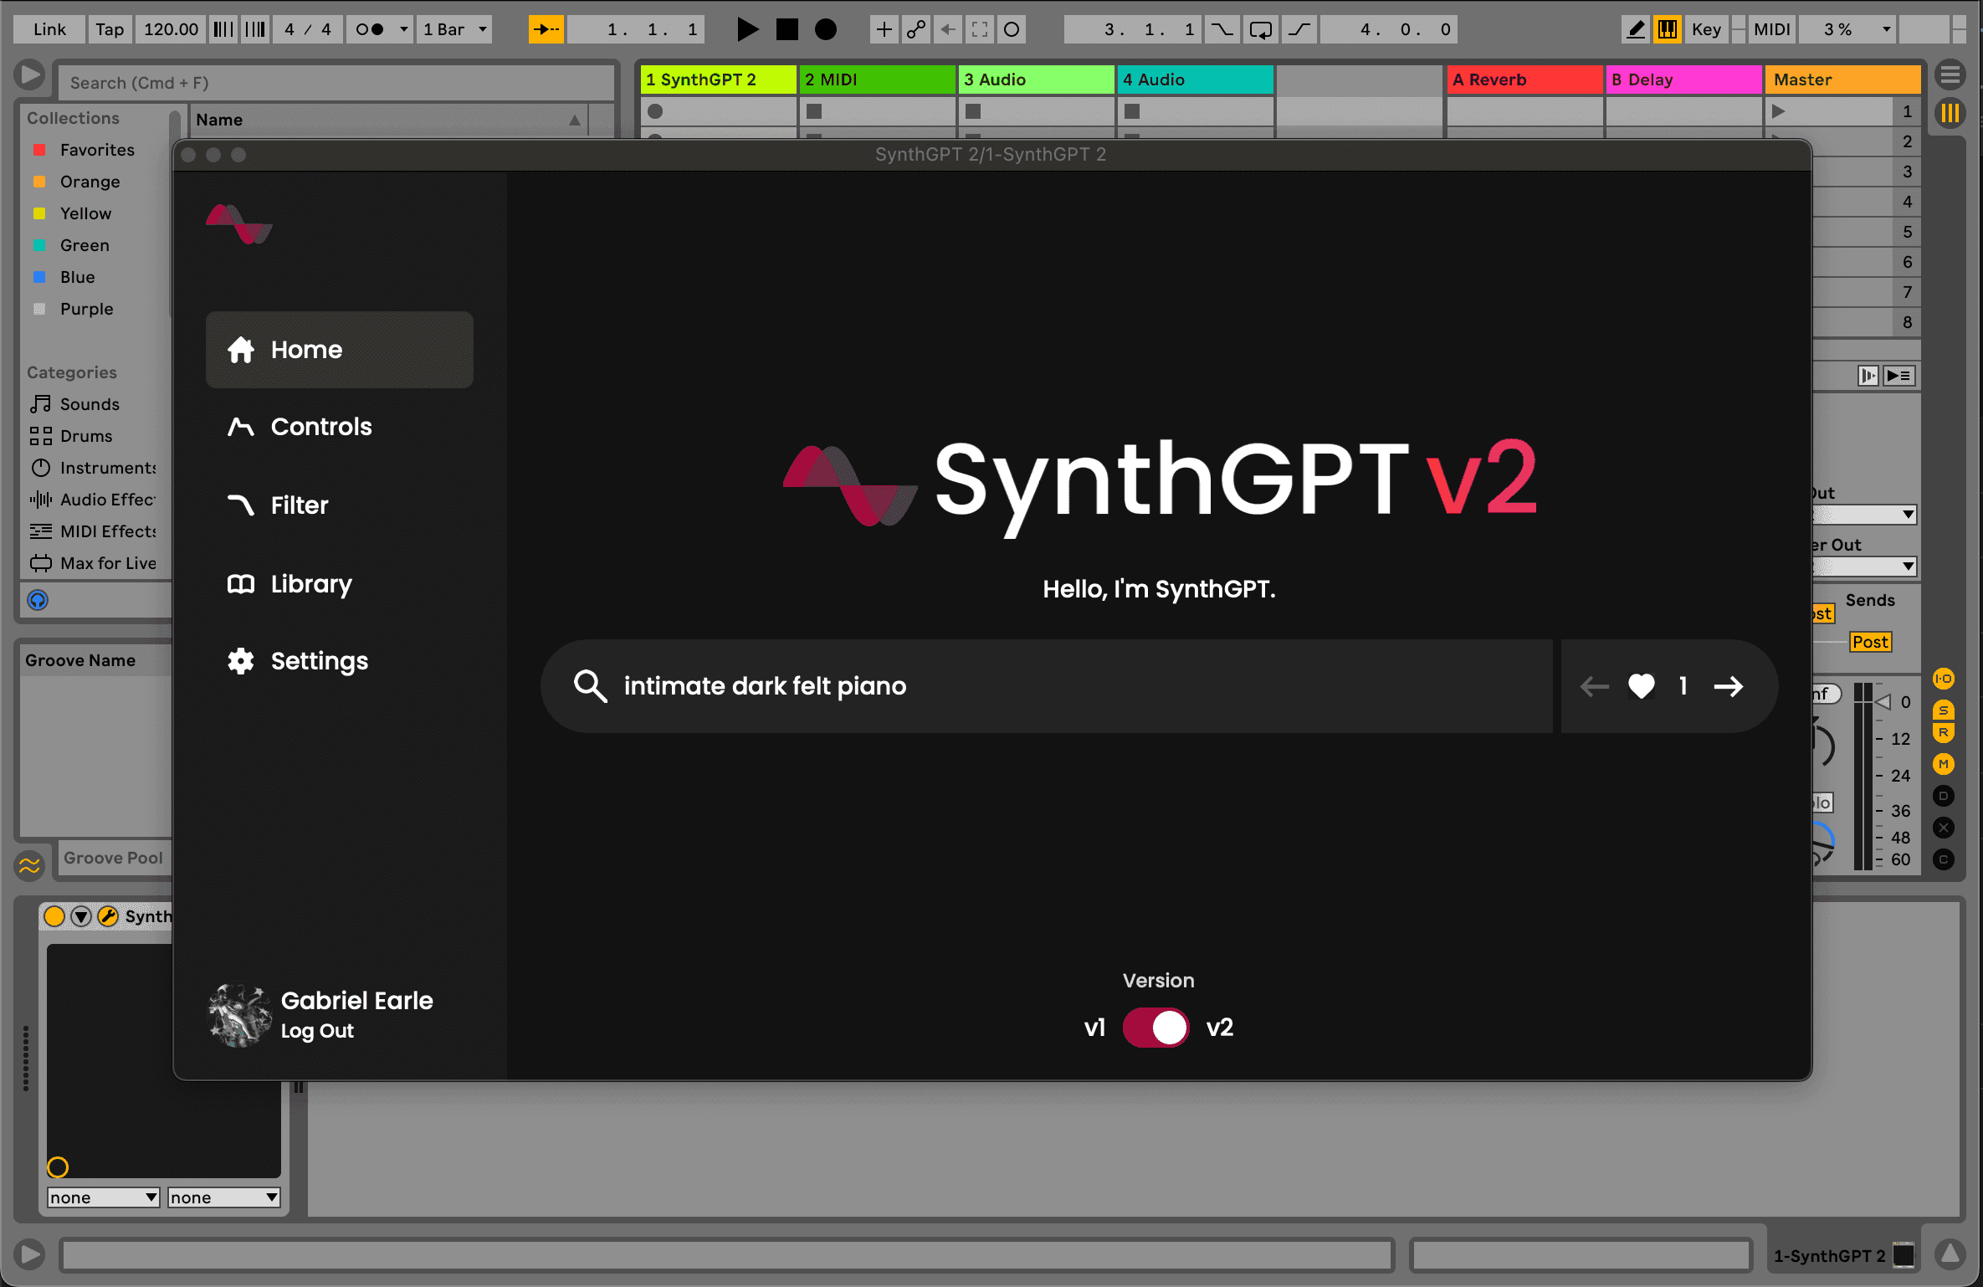Click the Log Out link under Gabriel Earle
Image resolution: width=1983 pixels, height=1287 pixels.
click(316, 1031)
